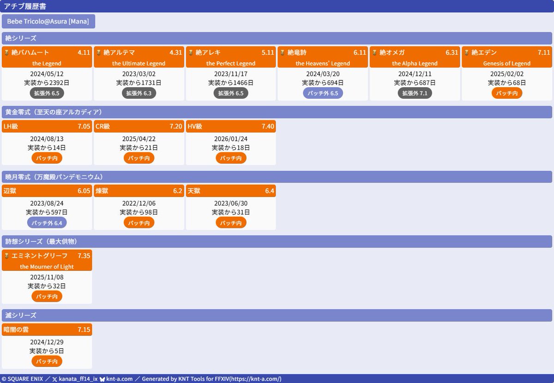Open the knt-a.com footer link
This screenshot has height=383, width=554.
[x=120, y=379]
